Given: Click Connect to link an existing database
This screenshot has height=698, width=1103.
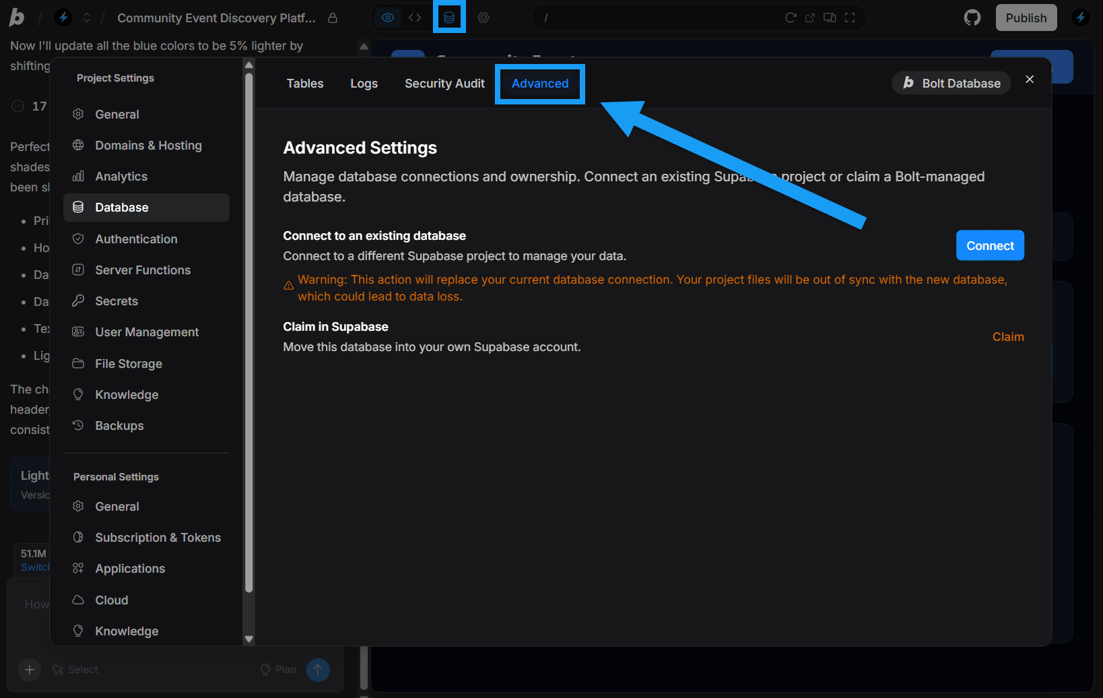Looking at the screenshot, I should click(990, 245).
